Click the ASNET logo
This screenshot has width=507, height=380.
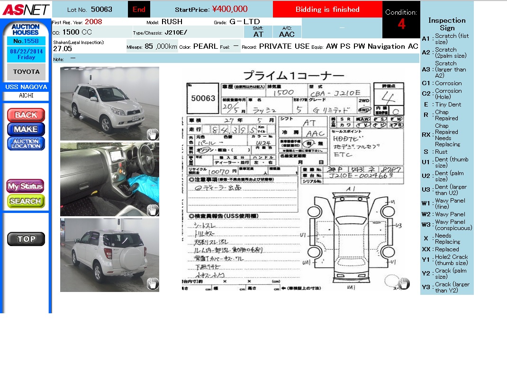(26, 9)
